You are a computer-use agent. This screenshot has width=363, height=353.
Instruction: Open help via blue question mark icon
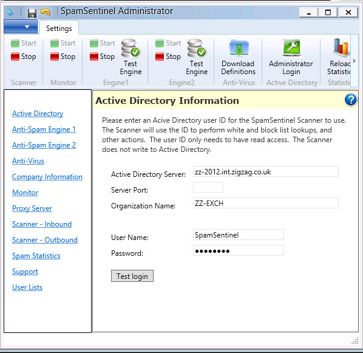click(x=351, y=100)
